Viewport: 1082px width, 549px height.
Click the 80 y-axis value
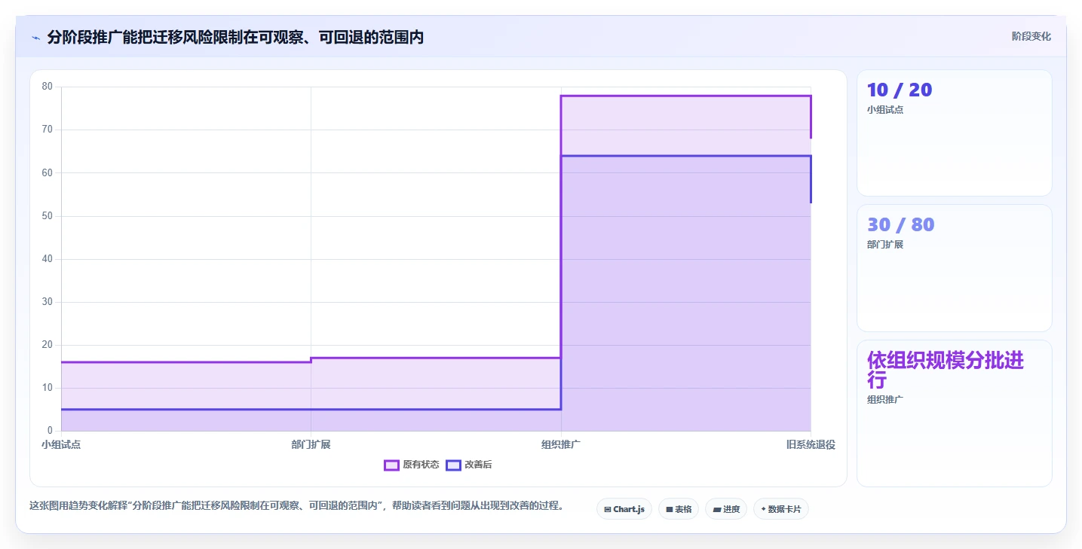coord(48,87)
